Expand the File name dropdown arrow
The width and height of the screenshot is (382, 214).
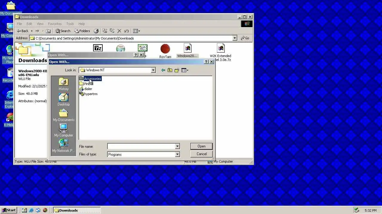(x=177, y=146)
